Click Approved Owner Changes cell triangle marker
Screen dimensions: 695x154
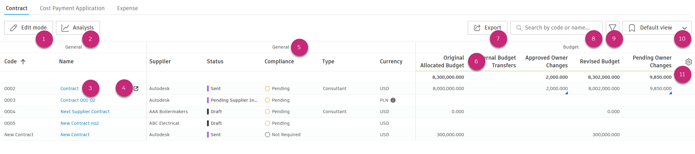pos(566,93)
